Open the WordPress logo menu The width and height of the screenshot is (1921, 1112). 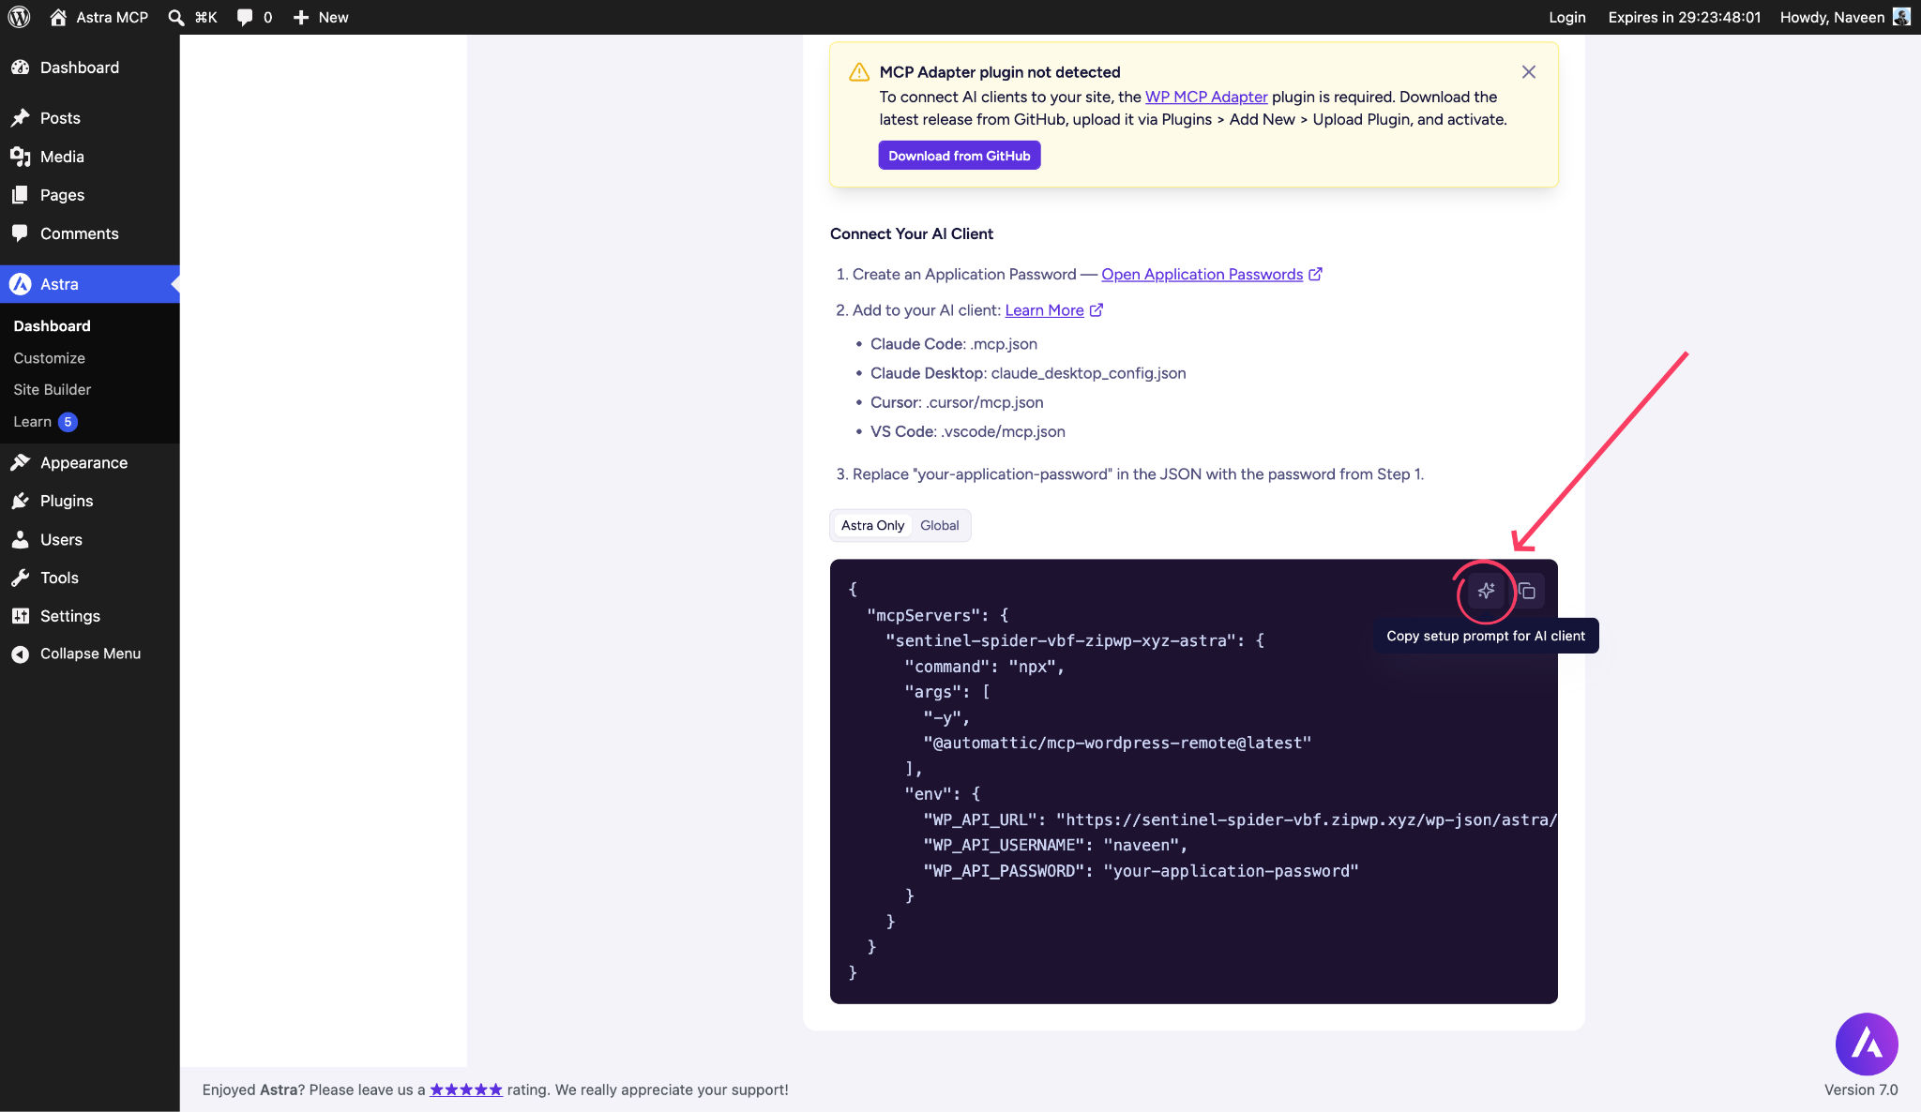click(19, 17)
